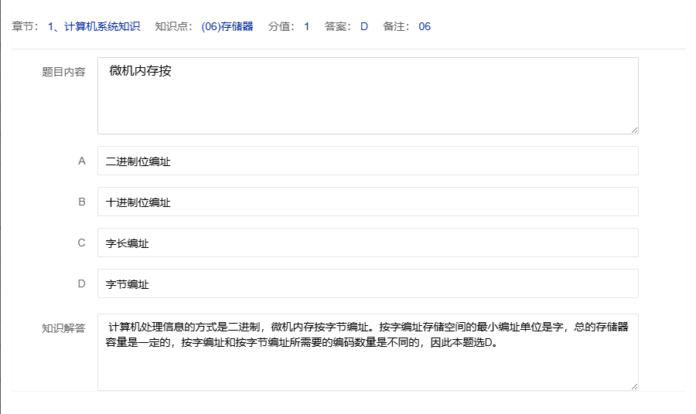Click resize handle of 题目内容 text area
696x414 pixels.
point(634,130)
